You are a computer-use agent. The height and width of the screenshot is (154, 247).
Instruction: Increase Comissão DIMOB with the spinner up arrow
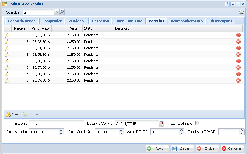(242, 130)
